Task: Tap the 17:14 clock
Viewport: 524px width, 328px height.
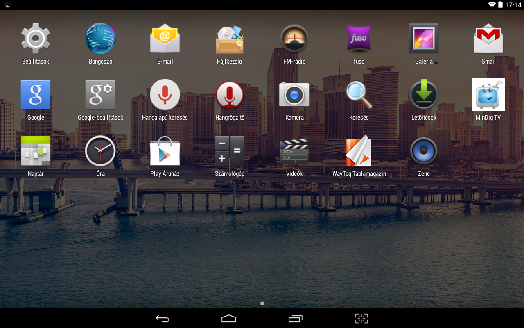Action: (513, 5)
